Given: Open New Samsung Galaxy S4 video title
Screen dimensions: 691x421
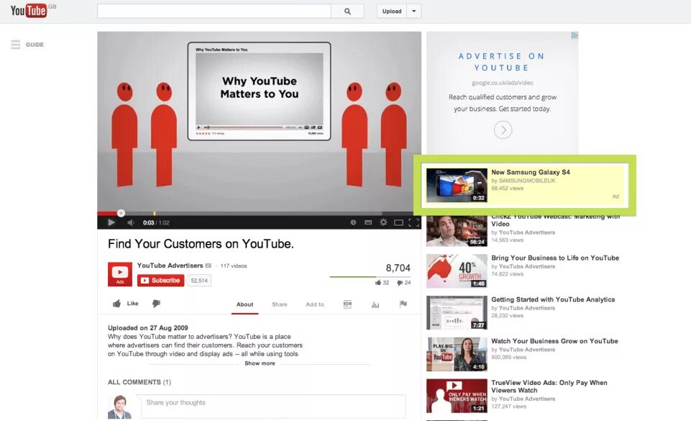Looking at the screenshot, I should [x=531, y=173].
